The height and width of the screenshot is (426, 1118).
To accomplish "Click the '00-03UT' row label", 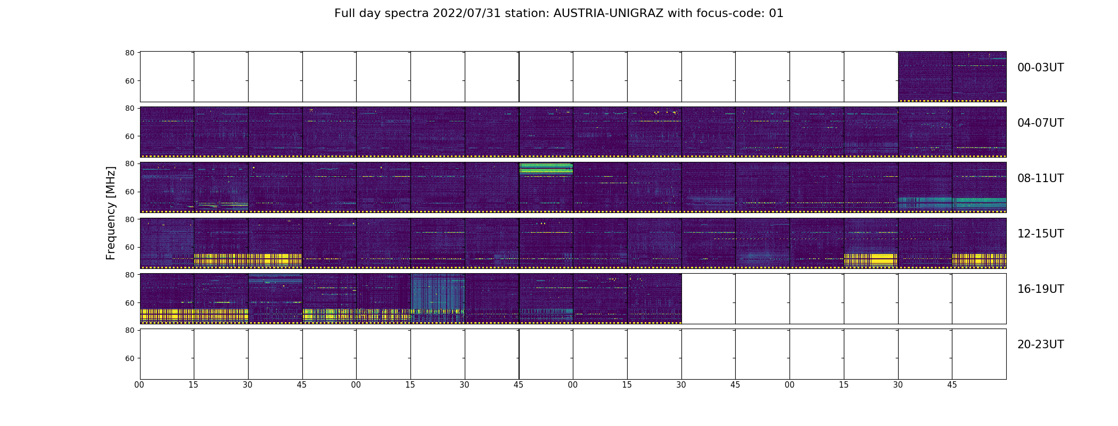I will point(1040,68).
